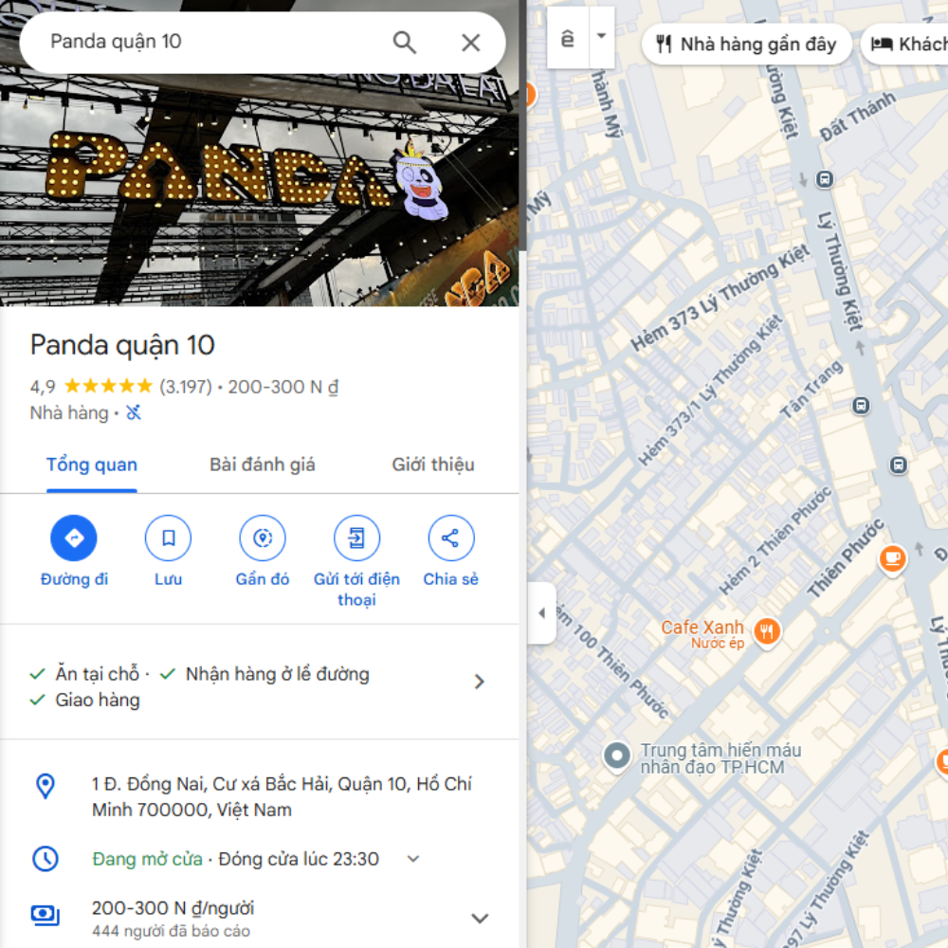Click the address 1 Đ. Đồng Nai

pos(282,797)
